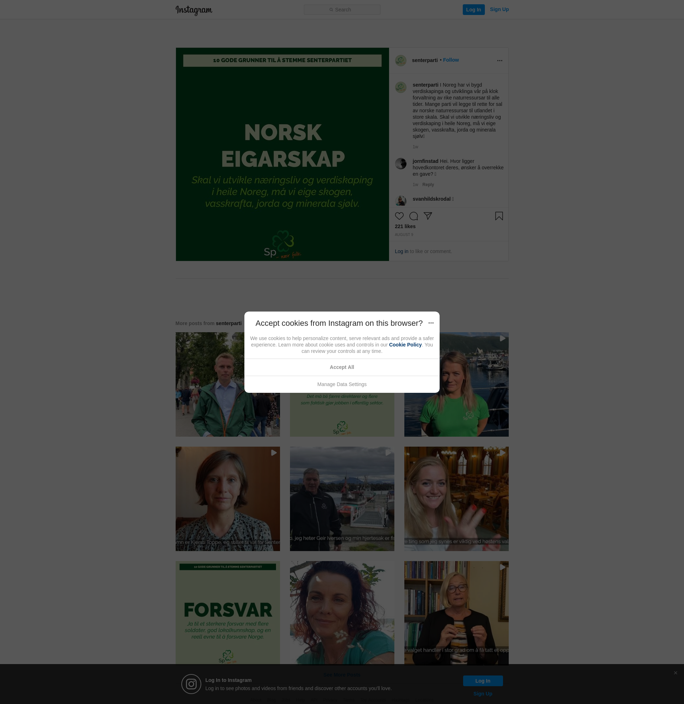Click the comment bubble icon

click(414, 216)
